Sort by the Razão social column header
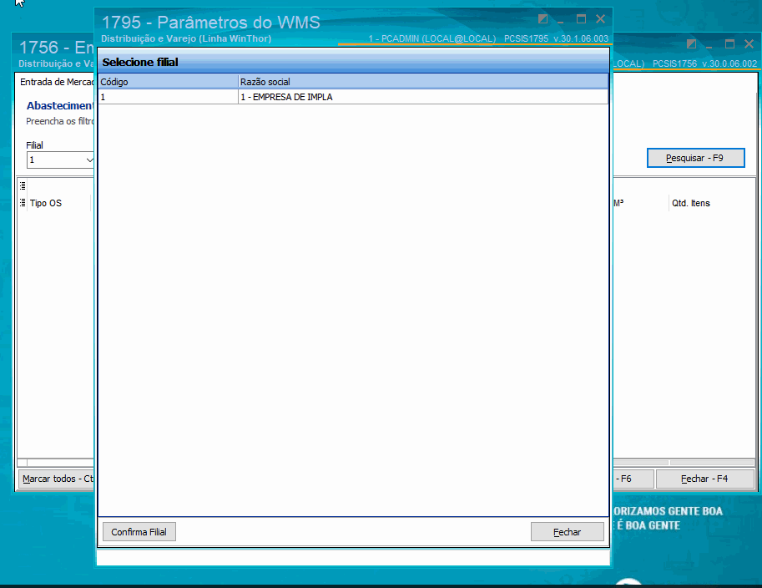This screenshot has height=588, width=762. tap(423, 82)
